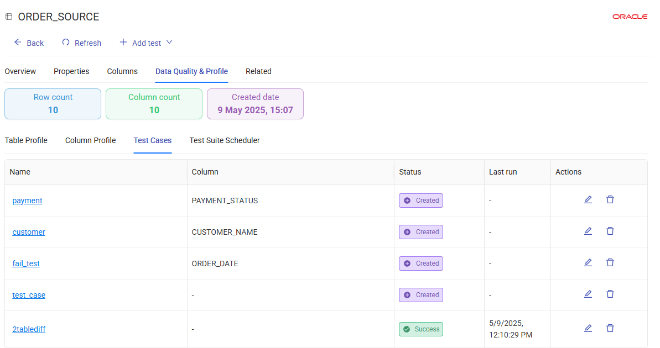Edit the test_case row using pencil icon

point(588,294)
